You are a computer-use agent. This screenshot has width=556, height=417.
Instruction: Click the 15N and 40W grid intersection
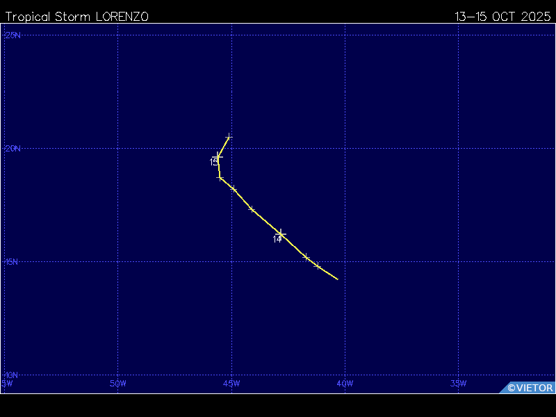pyautogui.click(x=345, y=262)
